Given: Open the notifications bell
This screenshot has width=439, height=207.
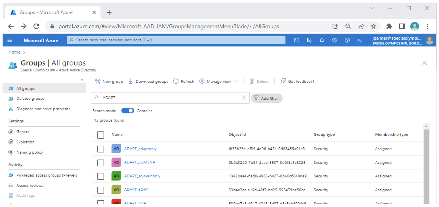Looking at the screenshot, I should (x=322, y=40).
